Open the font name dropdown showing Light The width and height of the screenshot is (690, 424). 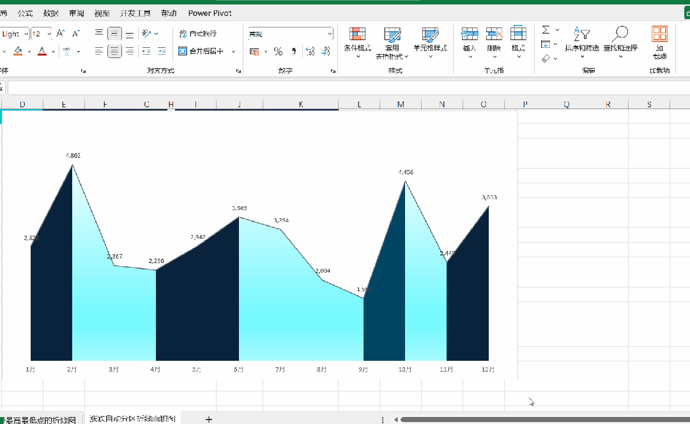point(26,34)
